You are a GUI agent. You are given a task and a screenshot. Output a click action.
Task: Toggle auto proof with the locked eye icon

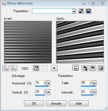pos(85,68)
